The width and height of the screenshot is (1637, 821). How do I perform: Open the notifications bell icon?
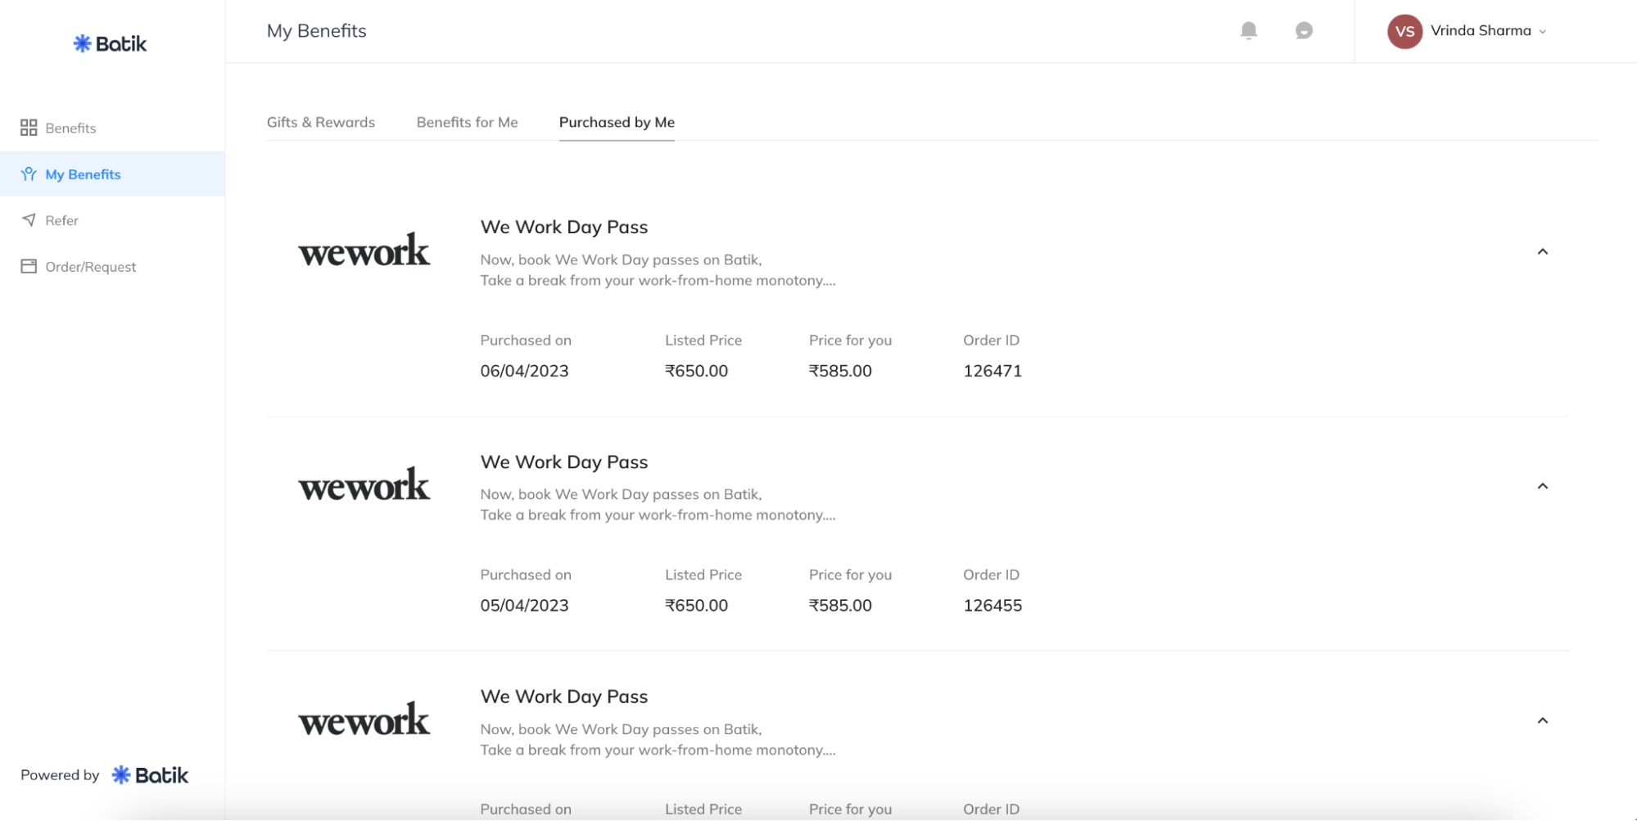tap(1248, 31)
